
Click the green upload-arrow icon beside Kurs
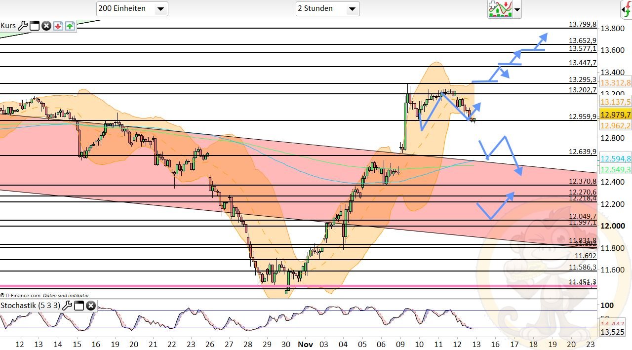[x=70, y=26]
